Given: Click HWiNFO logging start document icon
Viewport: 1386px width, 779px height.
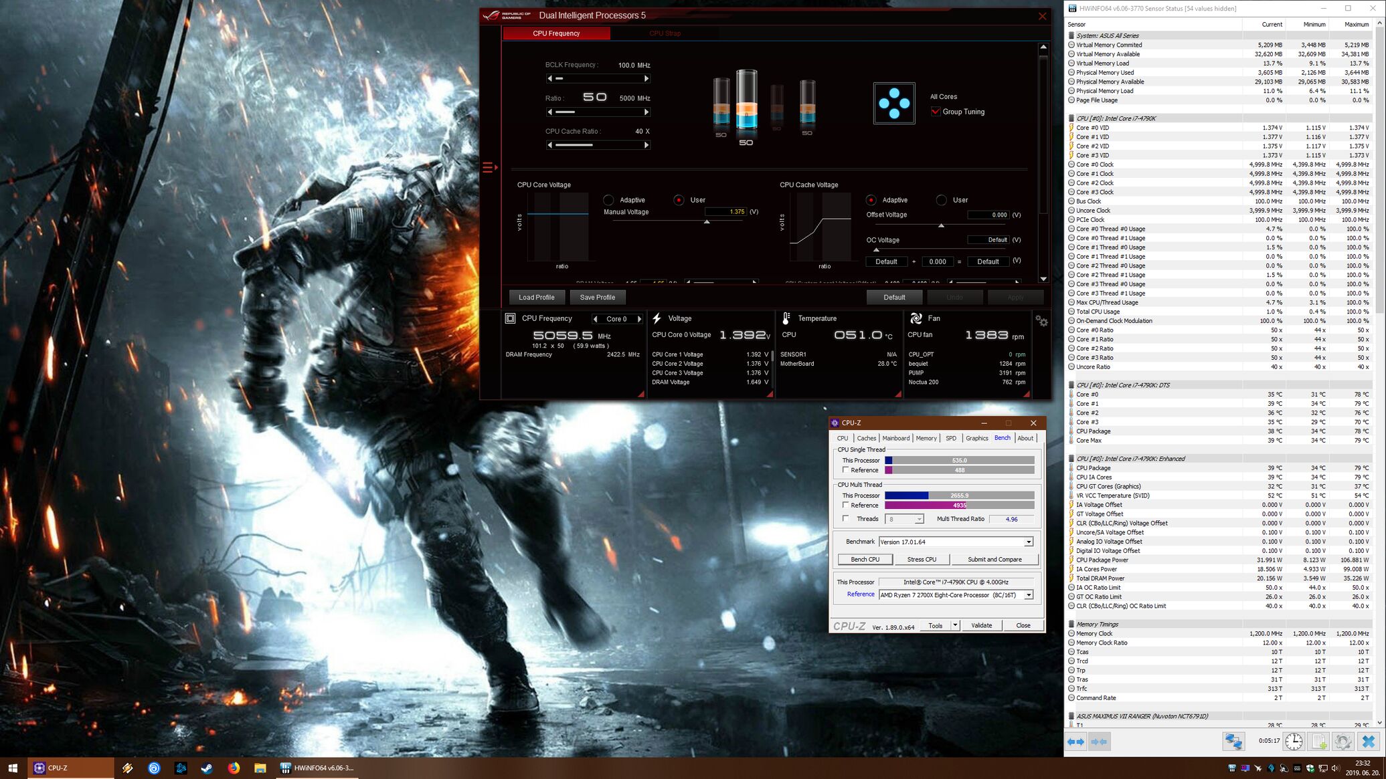Looking at the screenshot, I should point(1318,742).
